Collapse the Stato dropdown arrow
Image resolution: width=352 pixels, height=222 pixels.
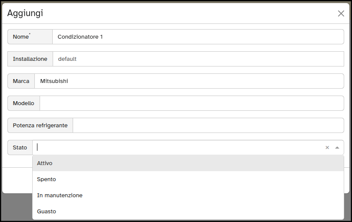click(x=337, y=148)
